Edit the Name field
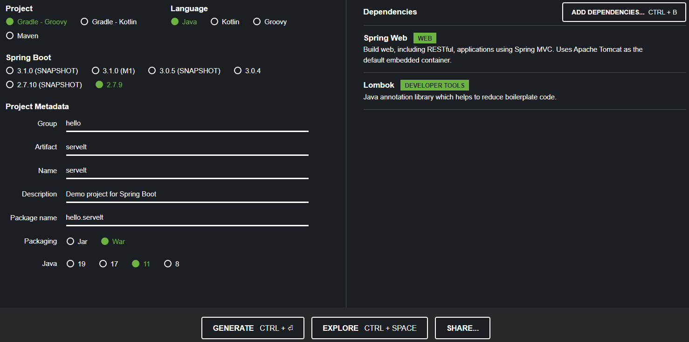Viewport: 689px width, 342px height. [187, 171]
